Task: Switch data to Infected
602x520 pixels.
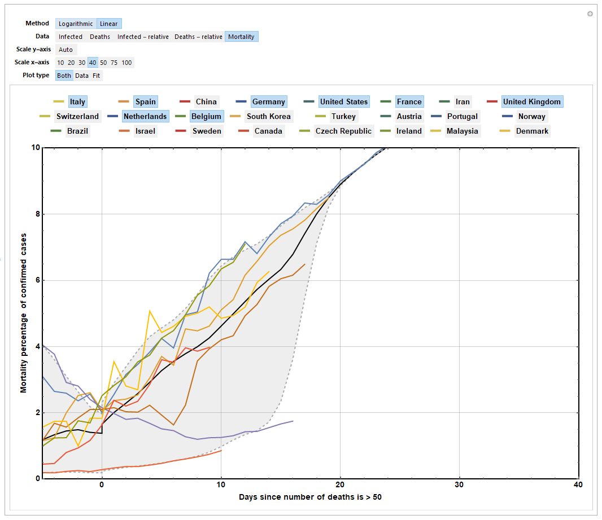Action: 70,37
